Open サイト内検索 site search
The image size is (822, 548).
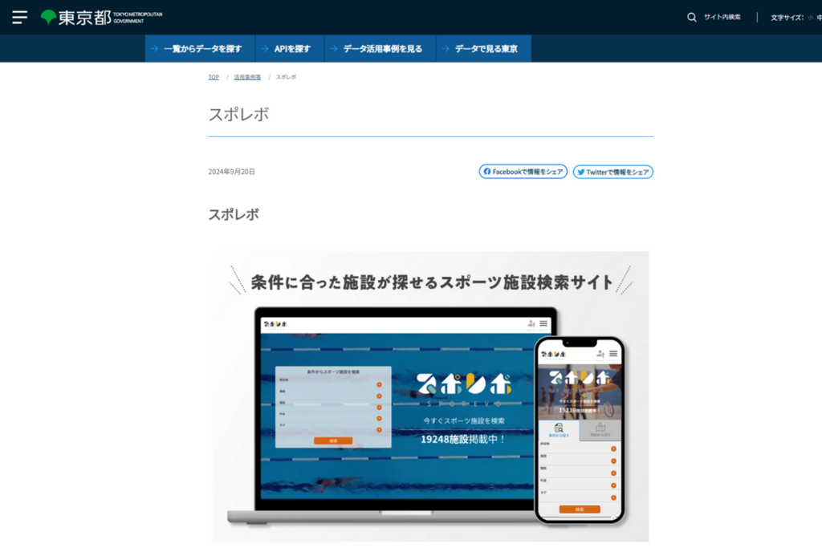[722, 18]
